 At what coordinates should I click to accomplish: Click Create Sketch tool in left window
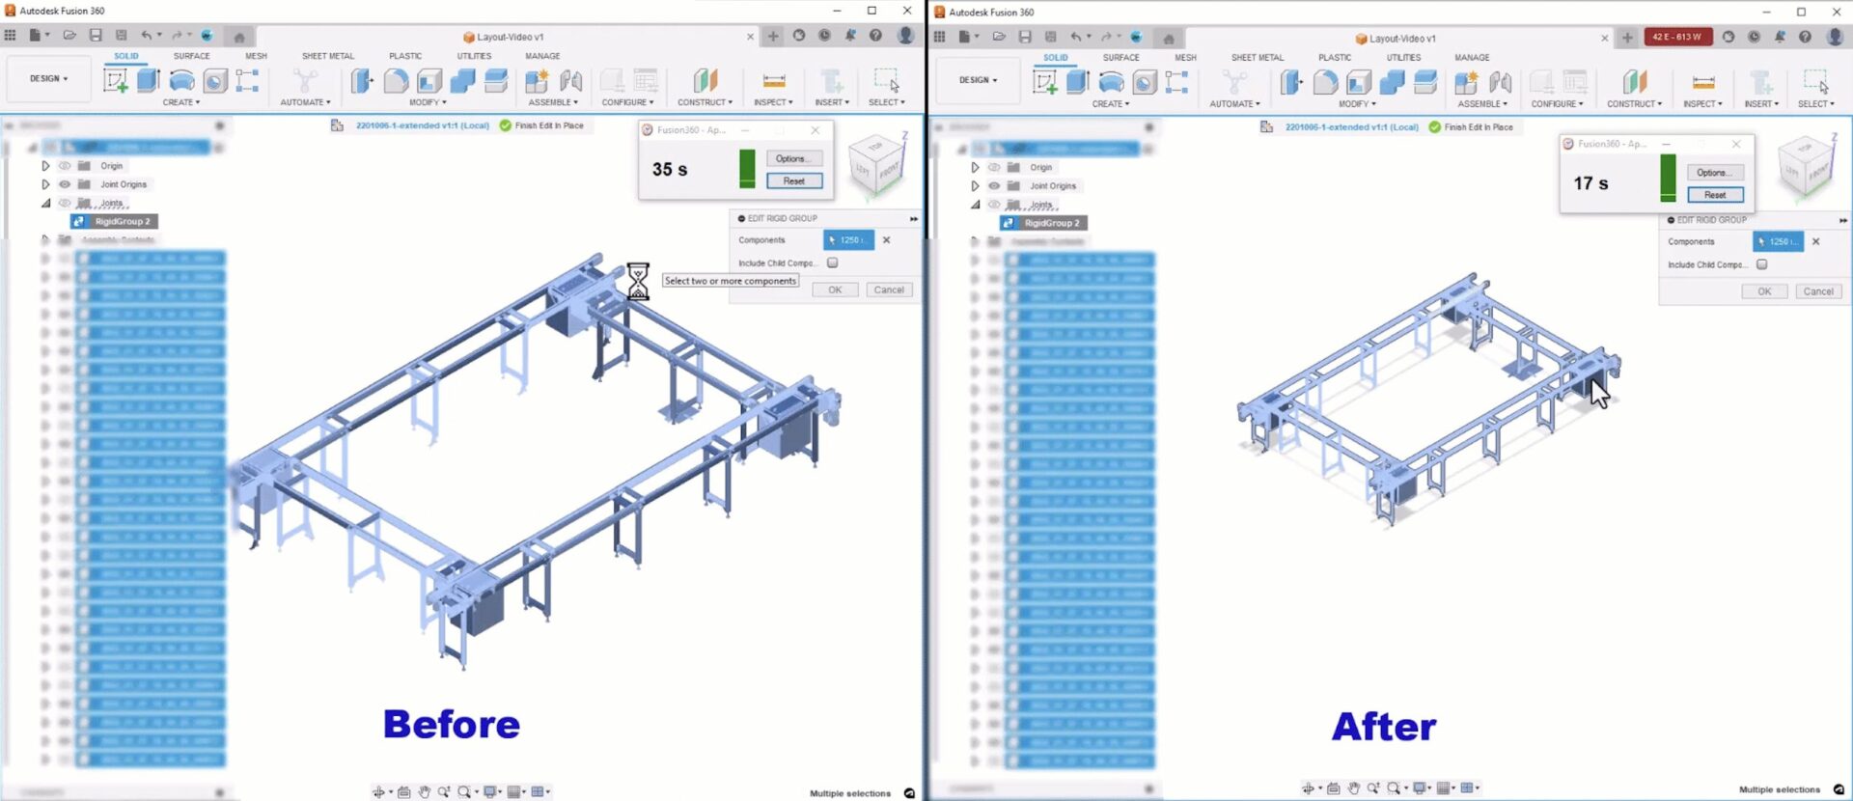(116, 81)
